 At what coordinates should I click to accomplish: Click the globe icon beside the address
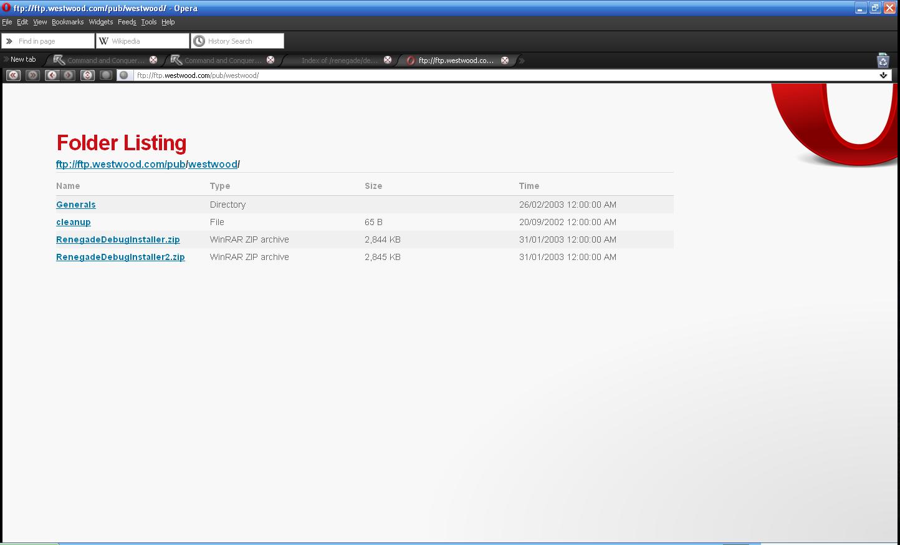pos(124,75)
